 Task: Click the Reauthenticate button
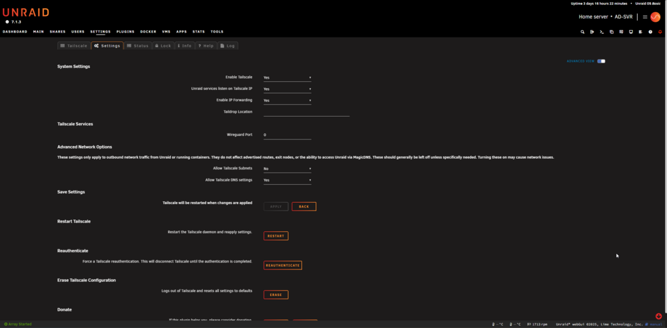pyautogui.click(x=283, y=265)
